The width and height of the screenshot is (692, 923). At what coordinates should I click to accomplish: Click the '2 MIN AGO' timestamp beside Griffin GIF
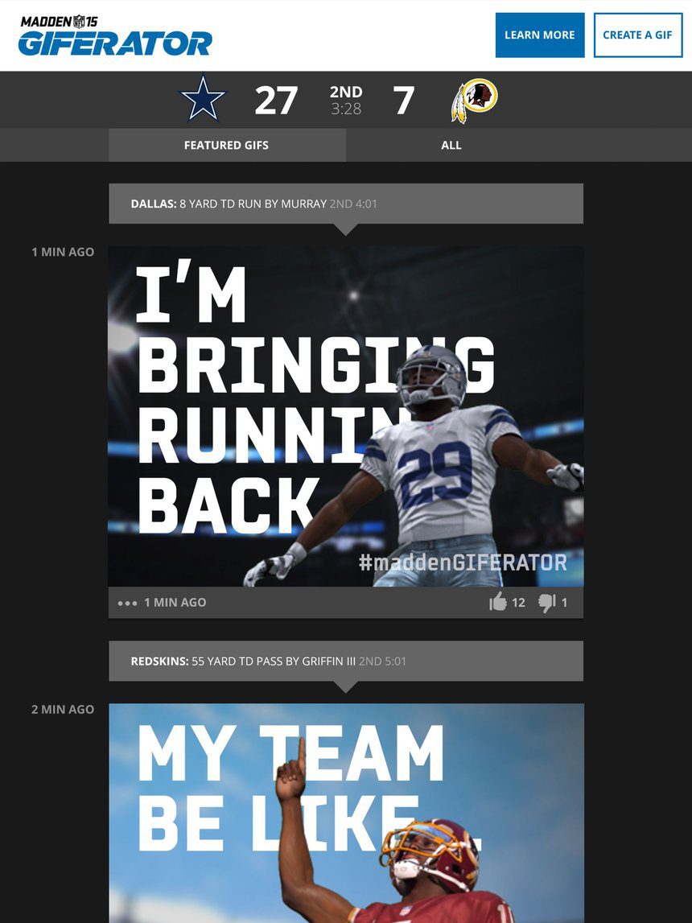pos(63,709)
